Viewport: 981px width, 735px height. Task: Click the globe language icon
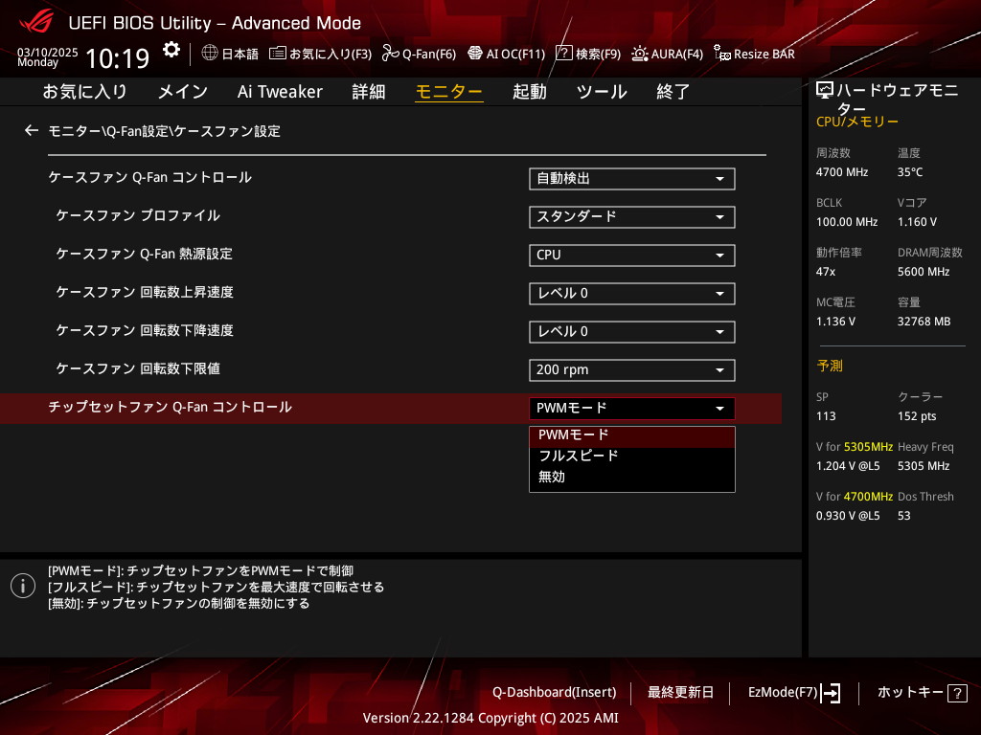click(x=210, y=53)
